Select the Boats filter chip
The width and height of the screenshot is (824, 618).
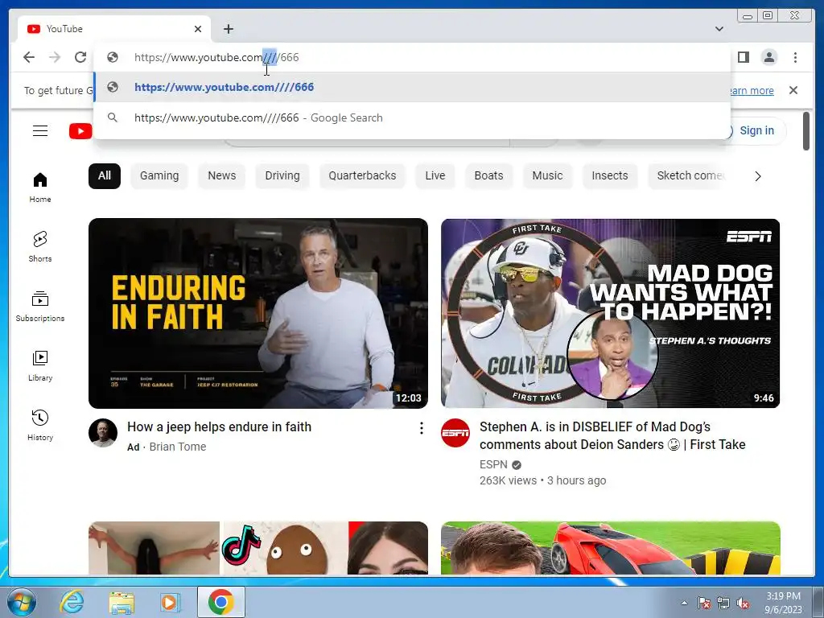pyautogui.click(x=488, y=175)
